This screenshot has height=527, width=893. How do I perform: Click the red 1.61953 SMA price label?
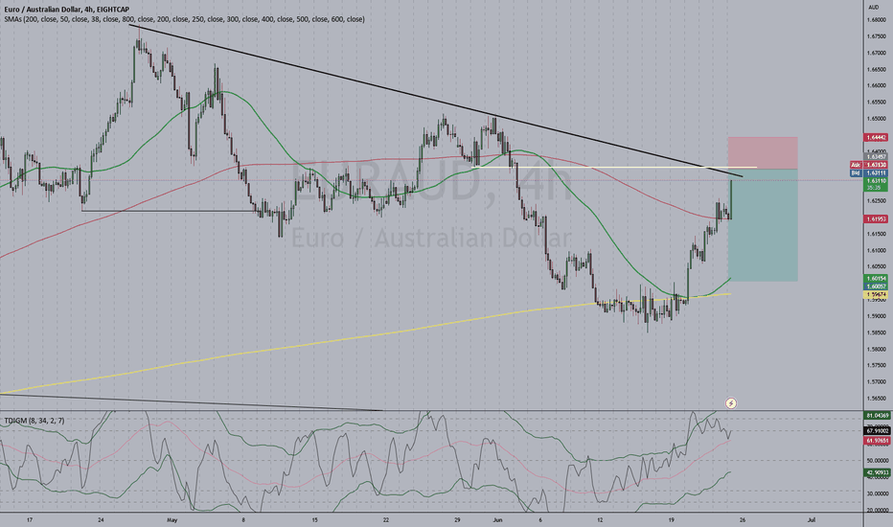pyautogui.click(x=876, y=218)
